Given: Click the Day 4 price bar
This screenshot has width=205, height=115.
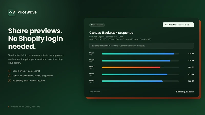Looking at the screenshot, I should 140,74.
